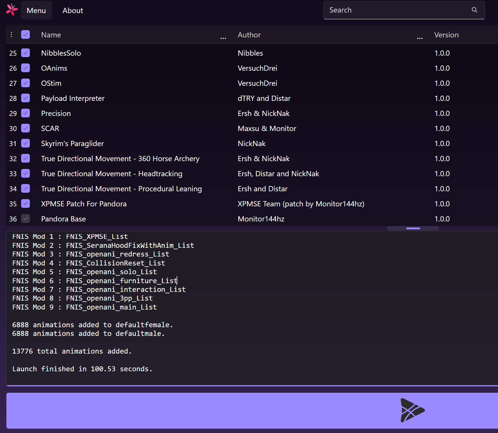Sort by the Name column header
The width and height of the screenshot is (498, 433).
51,35
